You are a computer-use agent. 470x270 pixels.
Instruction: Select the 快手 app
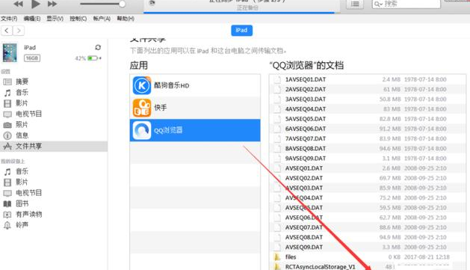(x=195, y=108)
